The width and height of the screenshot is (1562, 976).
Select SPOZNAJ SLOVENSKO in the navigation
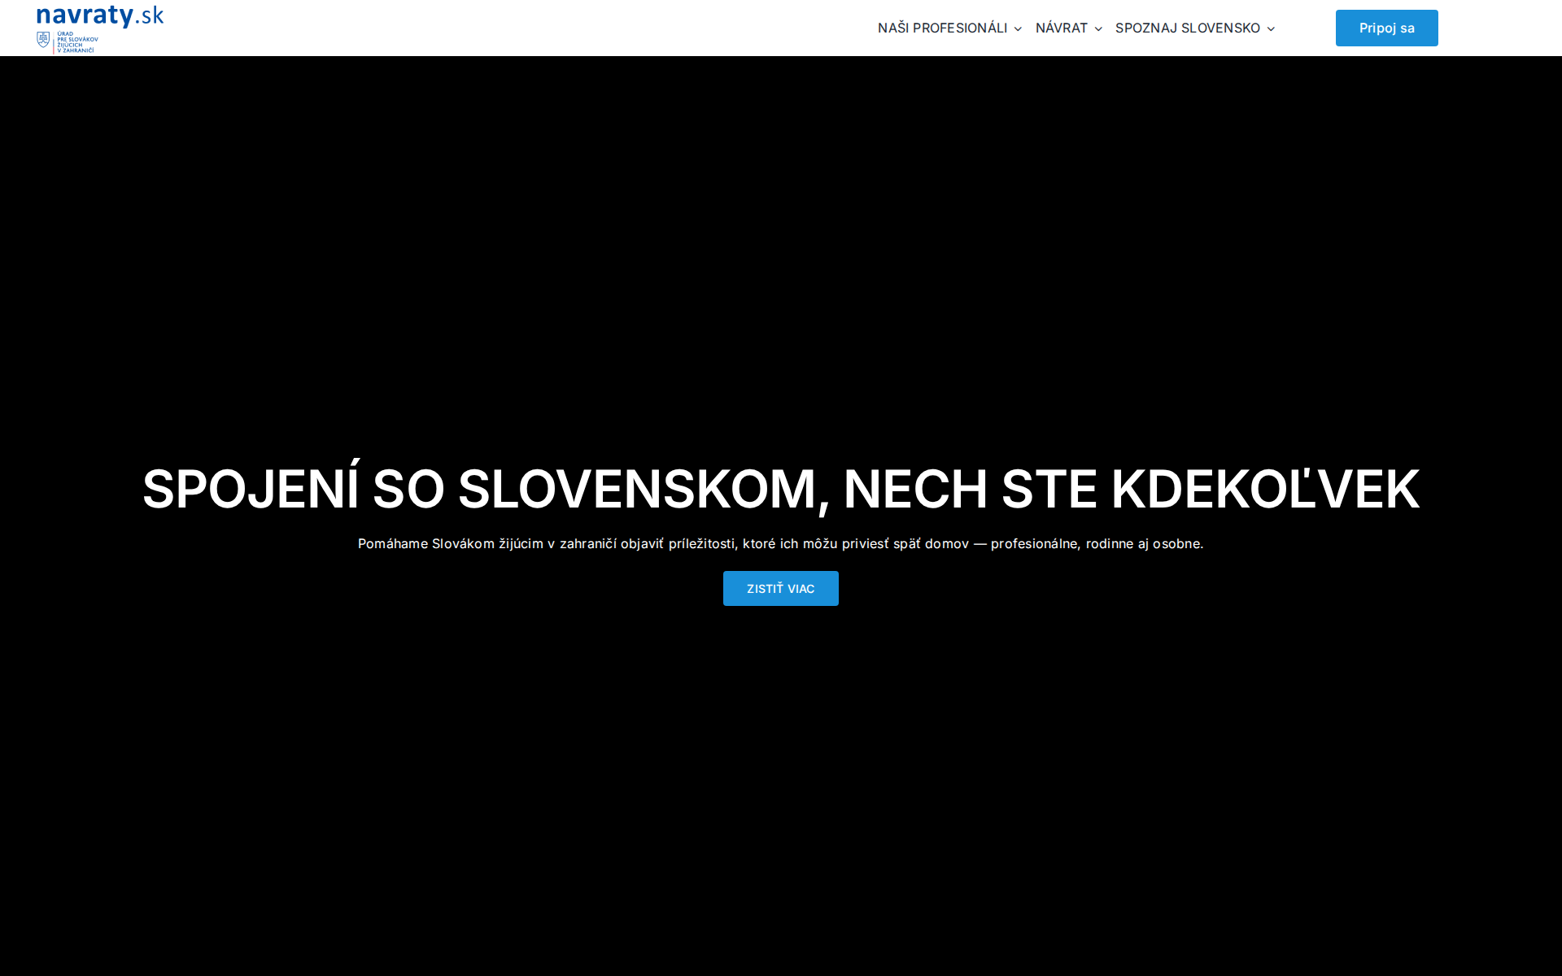coord(1187,28)
